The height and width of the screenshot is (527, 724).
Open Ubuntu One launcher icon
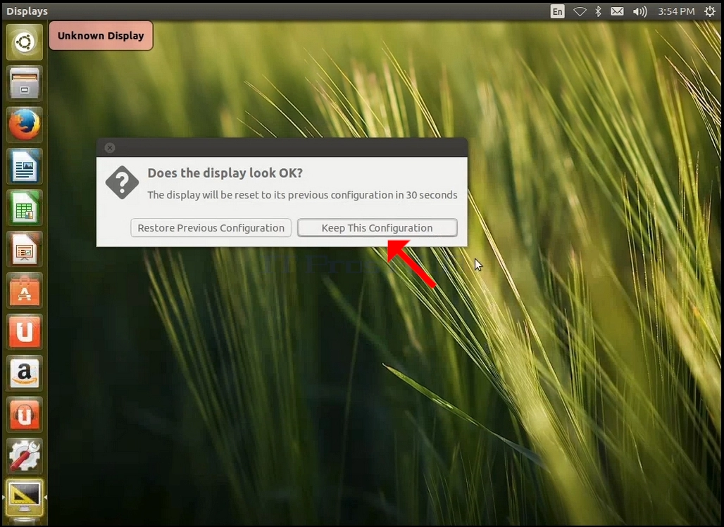25,332
